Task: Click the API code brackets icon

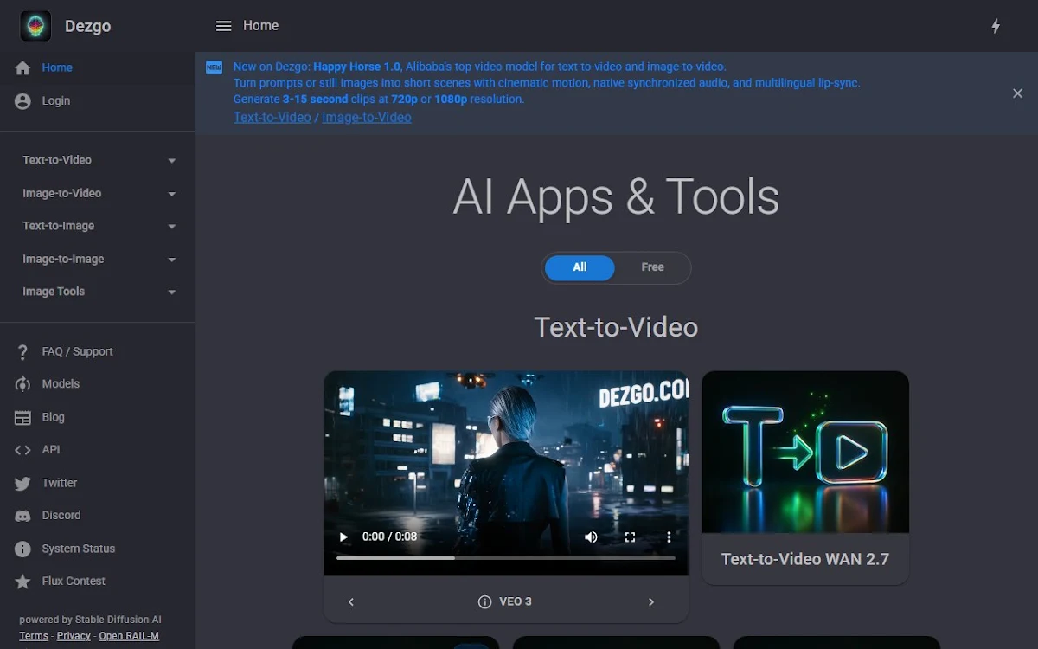Action: [x=23, y=450]
